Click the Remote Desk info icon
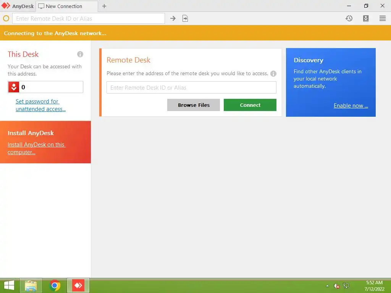The height and width of the screenshot is (293, 391). click(x=273, y=74)
